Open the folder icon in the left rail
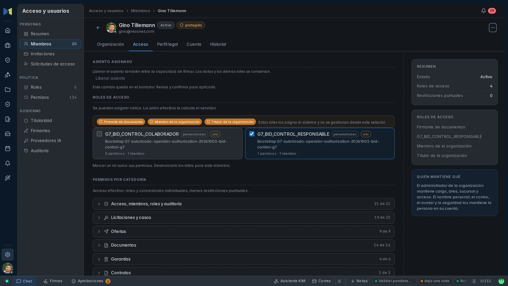The height and width of the screenshot is (286, 508). click(x=8, y=90)
